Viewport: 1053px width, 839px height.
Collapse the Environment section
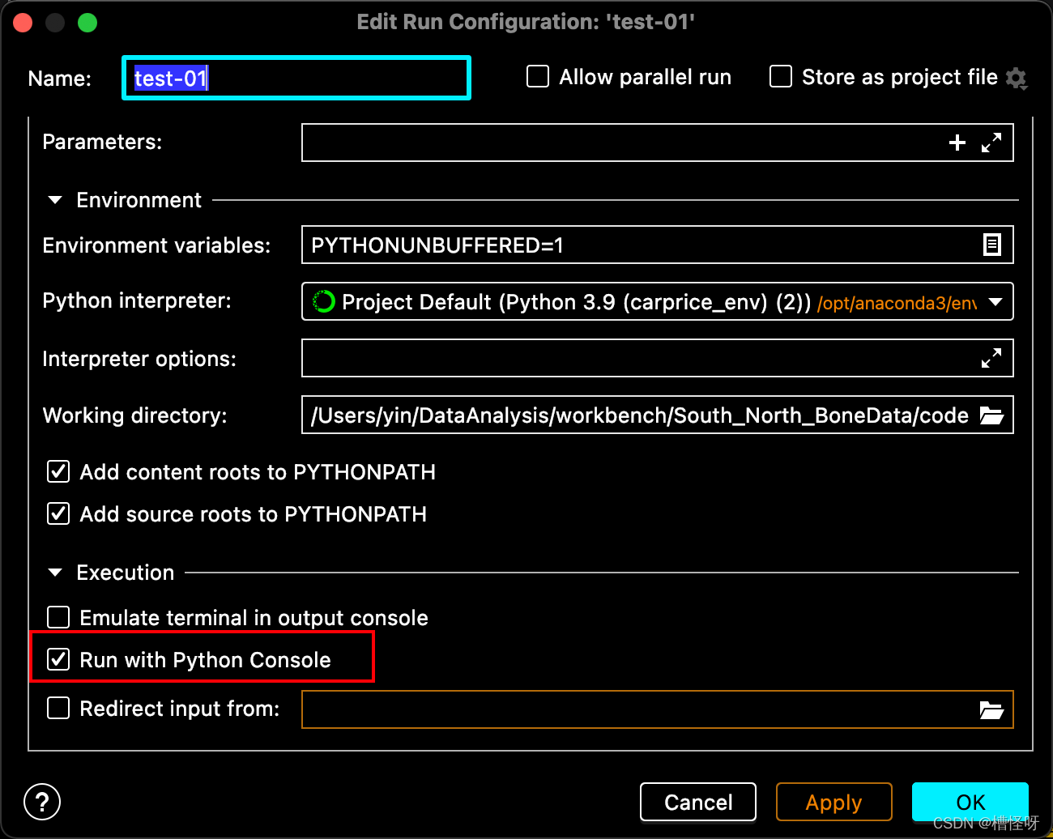(x=55, y=200)
